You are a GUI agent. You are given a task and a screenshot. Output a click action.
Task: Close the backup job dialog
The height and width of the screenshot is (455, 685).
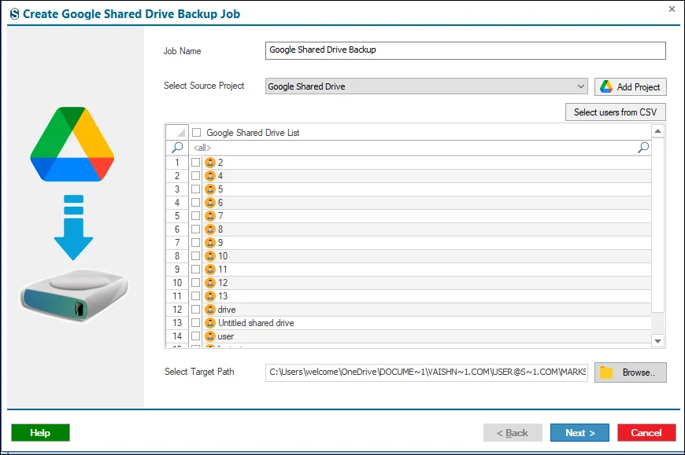point(672,9)
